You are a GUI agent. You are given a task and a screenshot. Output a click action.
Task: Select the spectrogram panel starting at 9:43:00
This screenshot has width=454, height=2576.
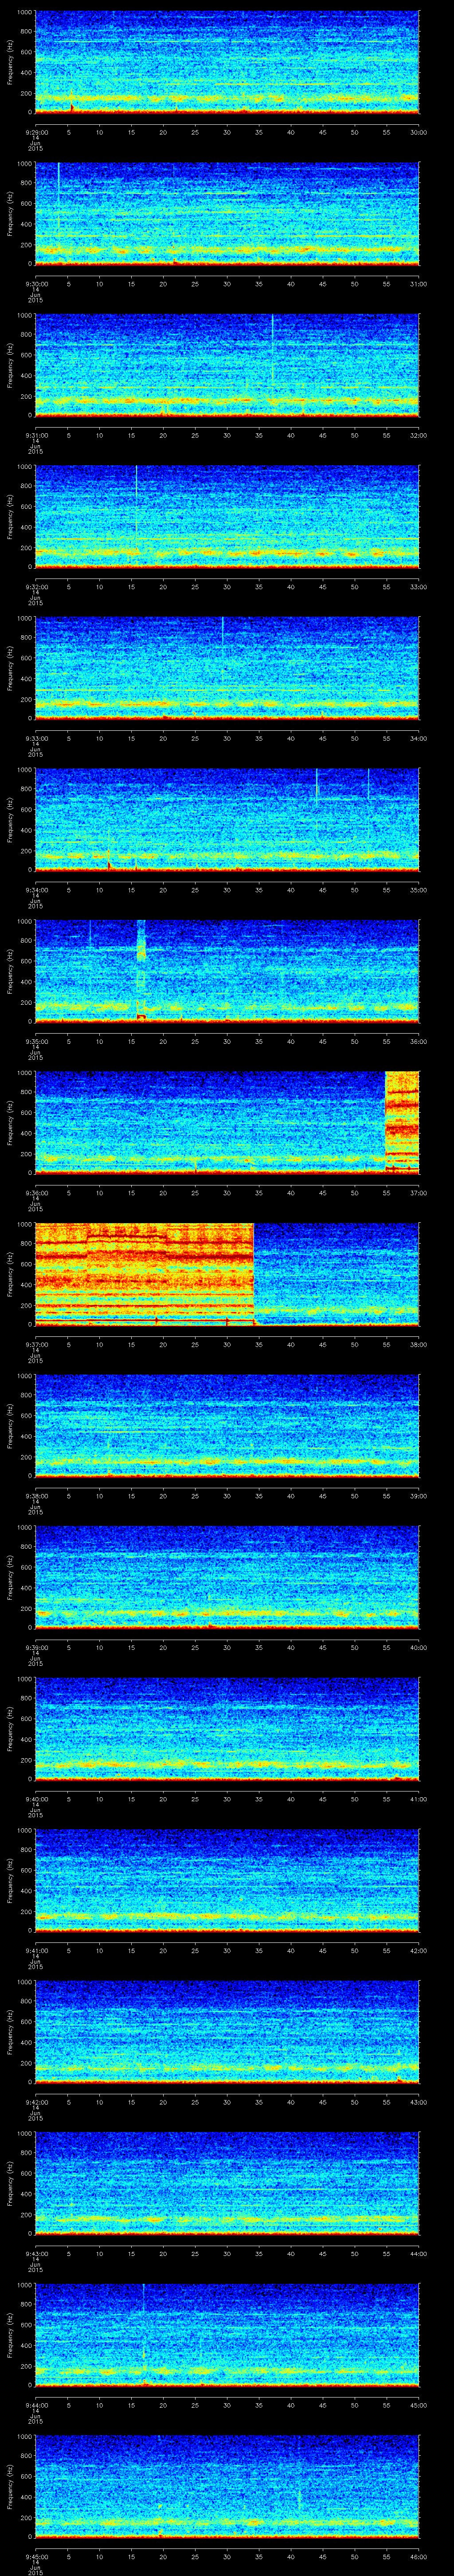[x=227, y=2184]
